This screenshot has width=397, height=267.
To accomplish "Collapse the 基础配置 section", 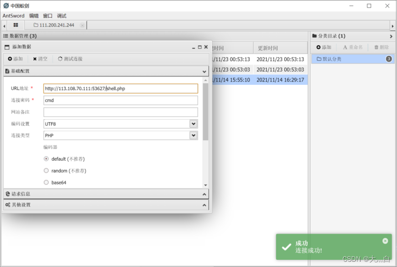I will pos(204,72).
